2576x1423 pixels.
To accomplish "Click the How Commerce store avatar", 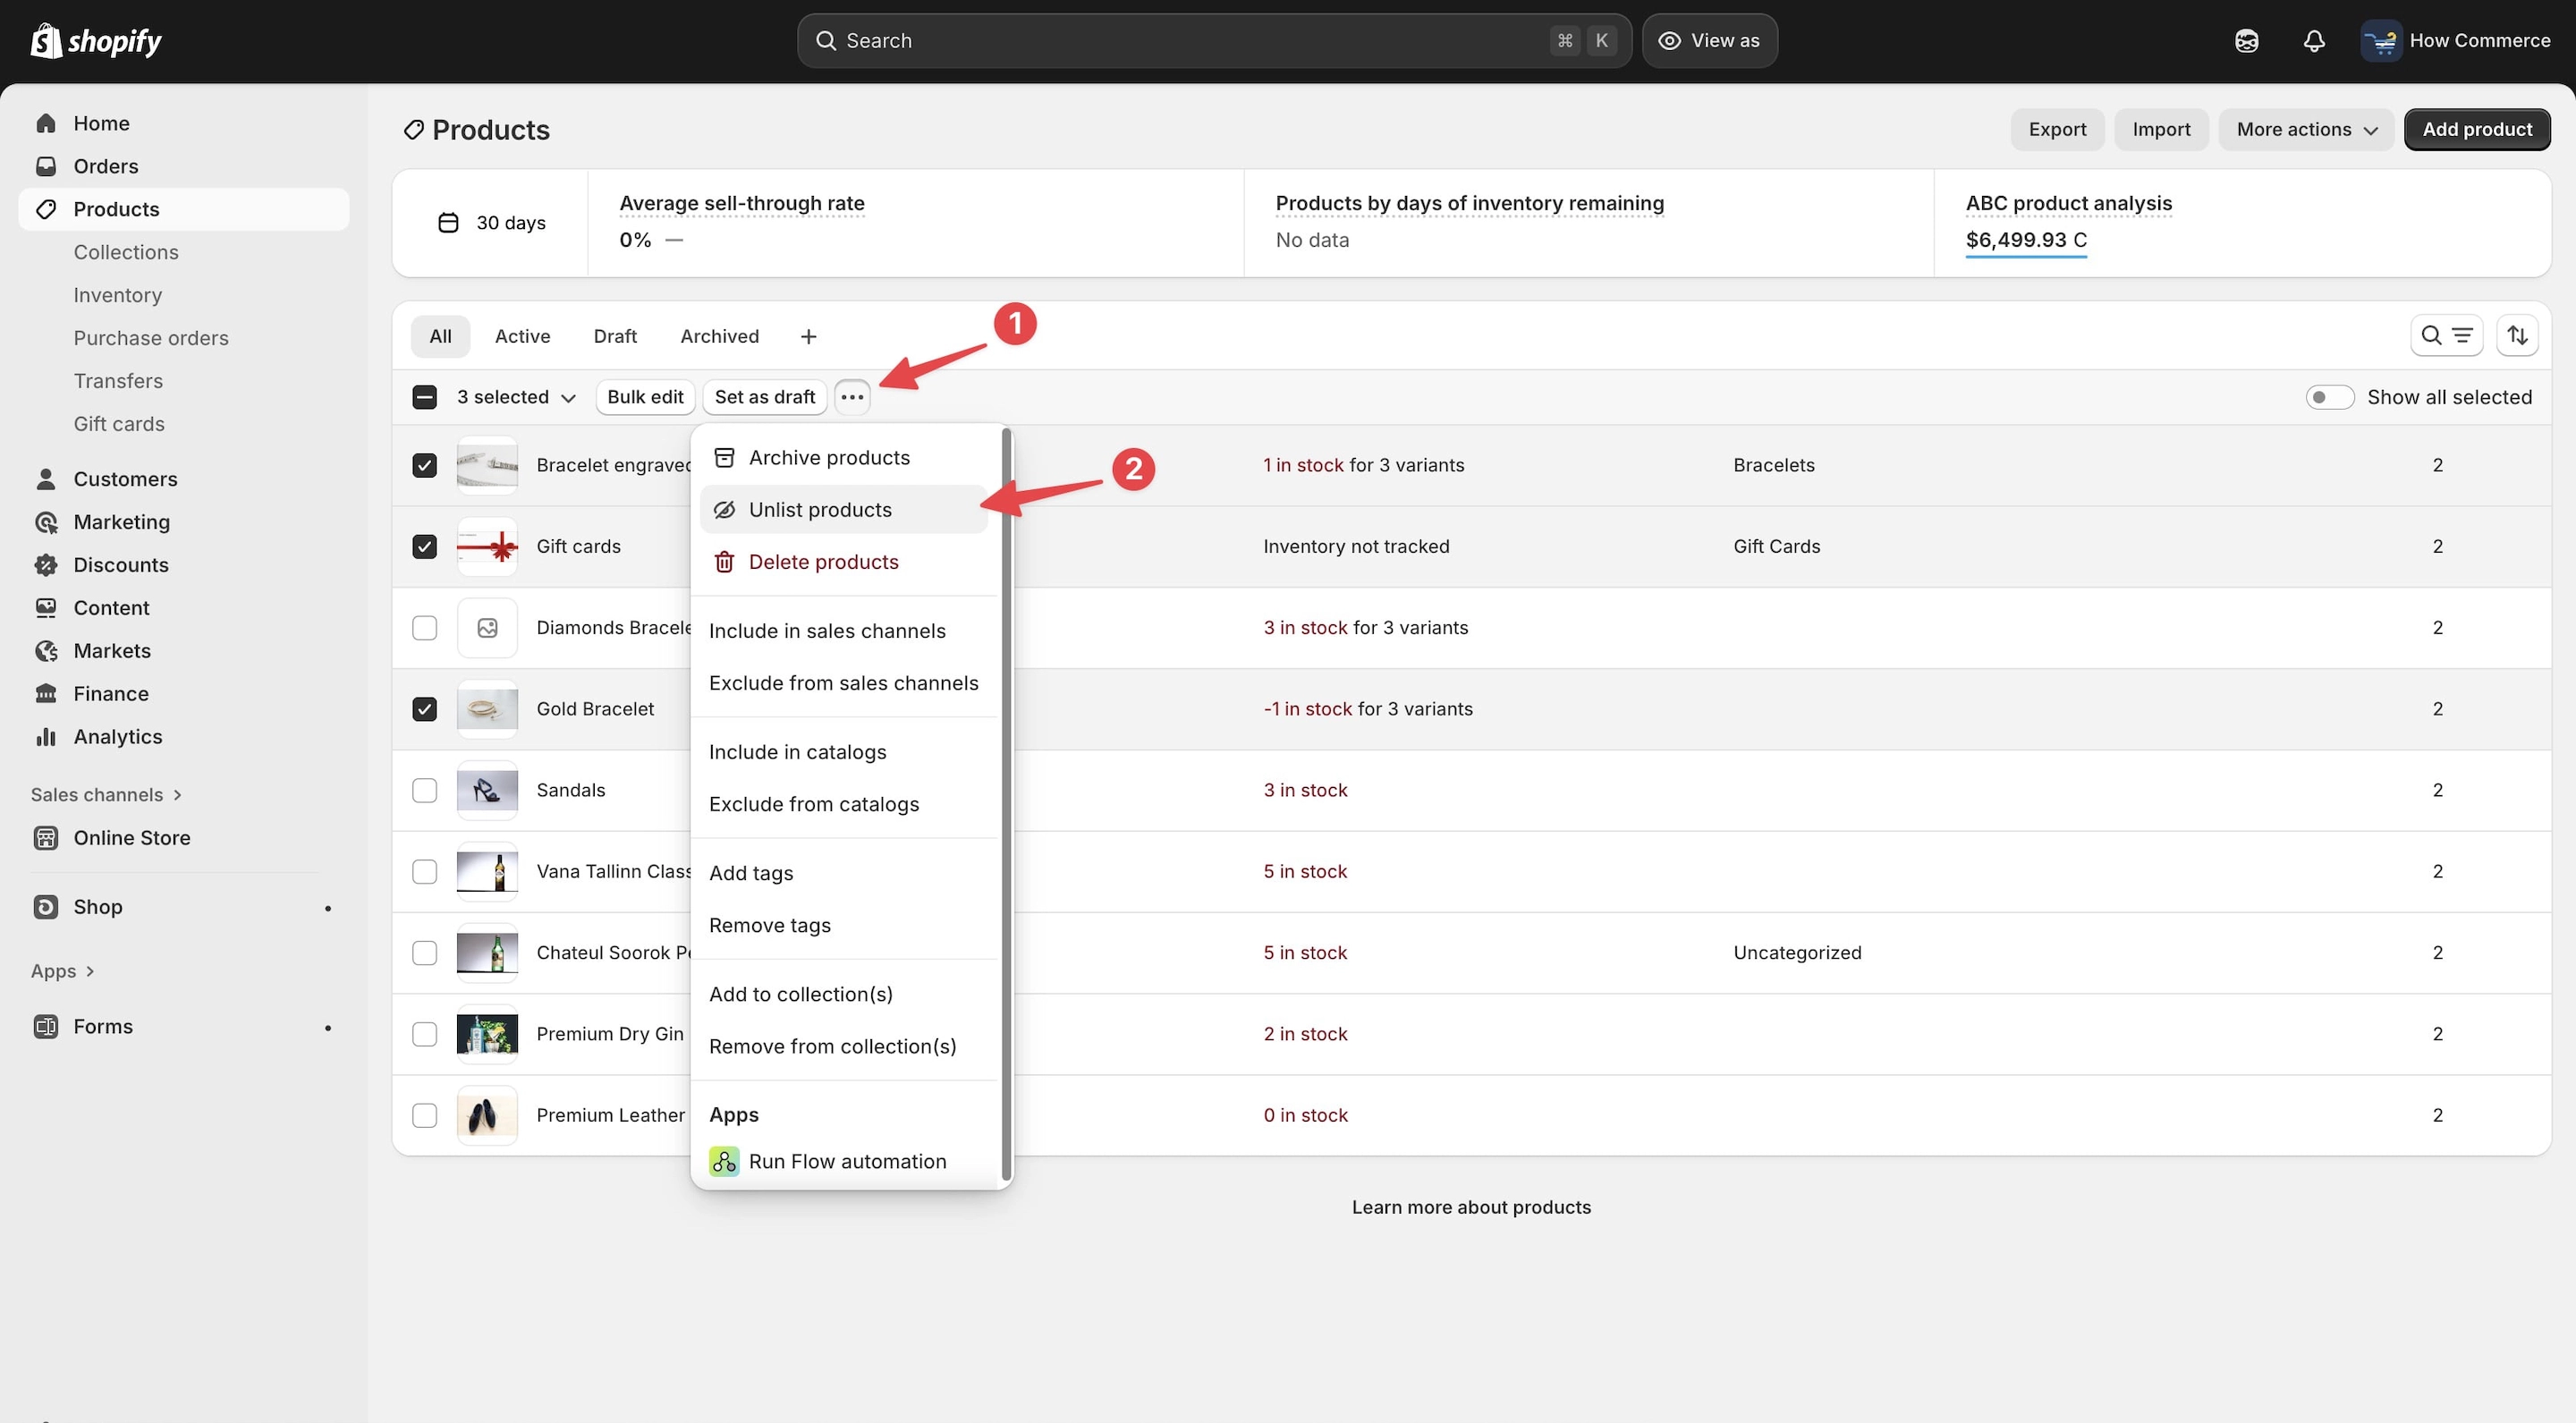I will [2381, 41].
